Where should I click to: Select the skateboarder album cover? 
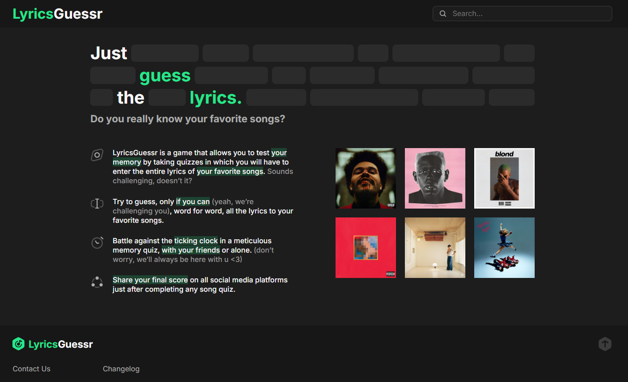504,248
